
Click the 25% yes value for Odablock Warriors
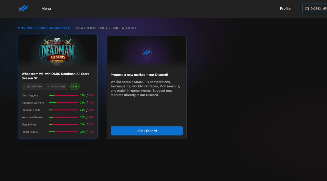pyautogui.click(x=82, y=103)
